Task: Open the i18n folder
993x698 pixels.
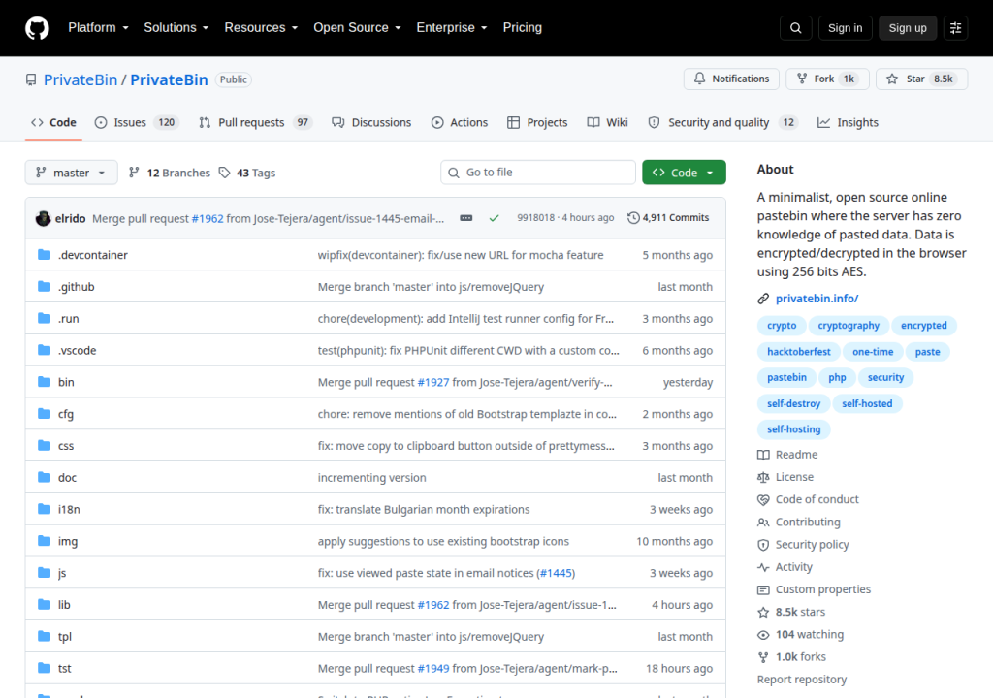Action: coord(69,509)
